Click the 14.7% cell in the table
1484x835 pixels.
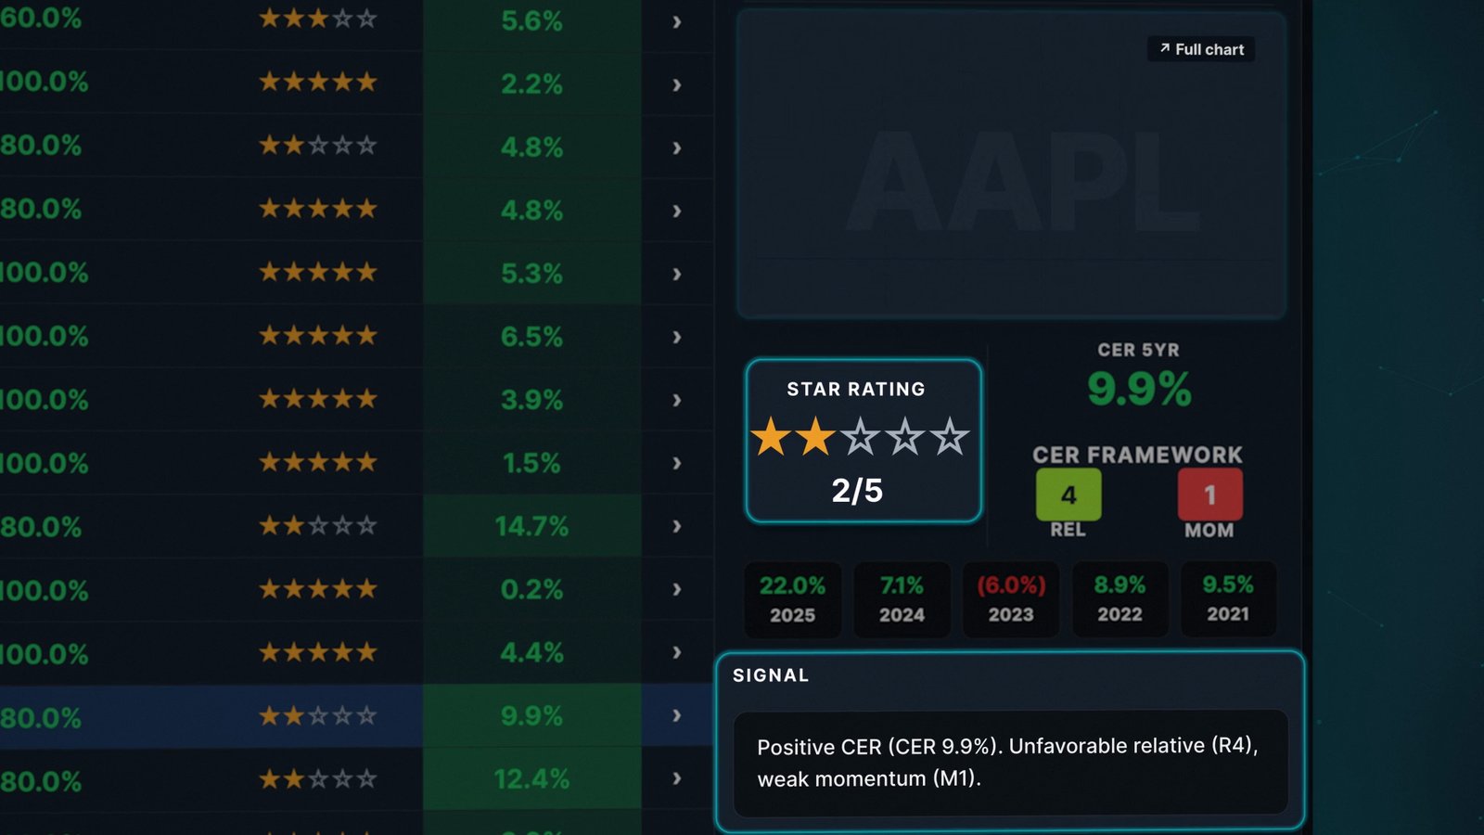click(x=531, y=526)
